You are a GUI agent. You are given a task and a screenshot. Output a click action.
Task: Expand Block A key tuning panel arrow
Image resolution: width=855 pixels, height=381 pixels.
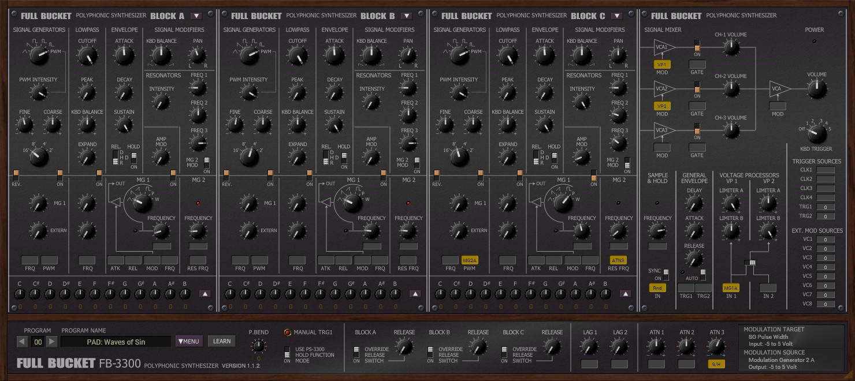[x=205, y=294]
